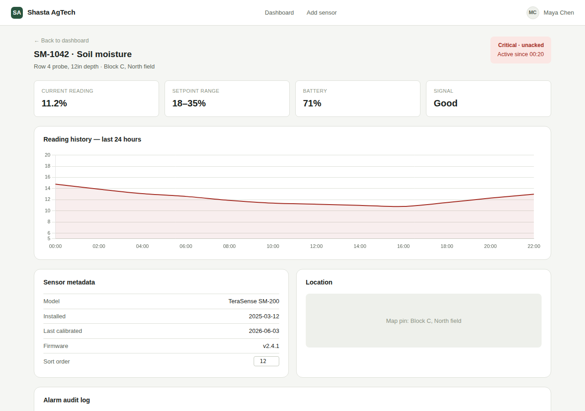Click the Alarm audit log heading
This screenshot has height=411, width=585.
[67, 400]
